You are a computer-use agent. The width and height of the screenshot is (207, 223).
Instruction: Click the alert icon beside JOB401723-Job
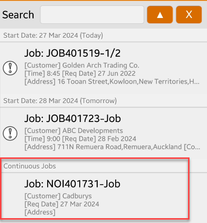tap(10, 134)
